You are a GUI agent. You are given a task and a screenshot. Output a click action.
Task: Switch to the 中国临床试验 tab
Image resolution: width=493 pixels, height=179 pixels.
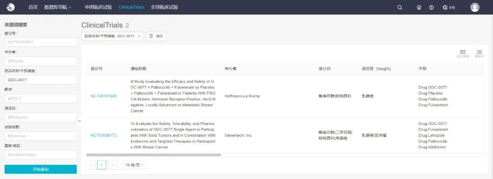[x=98, y=7]
